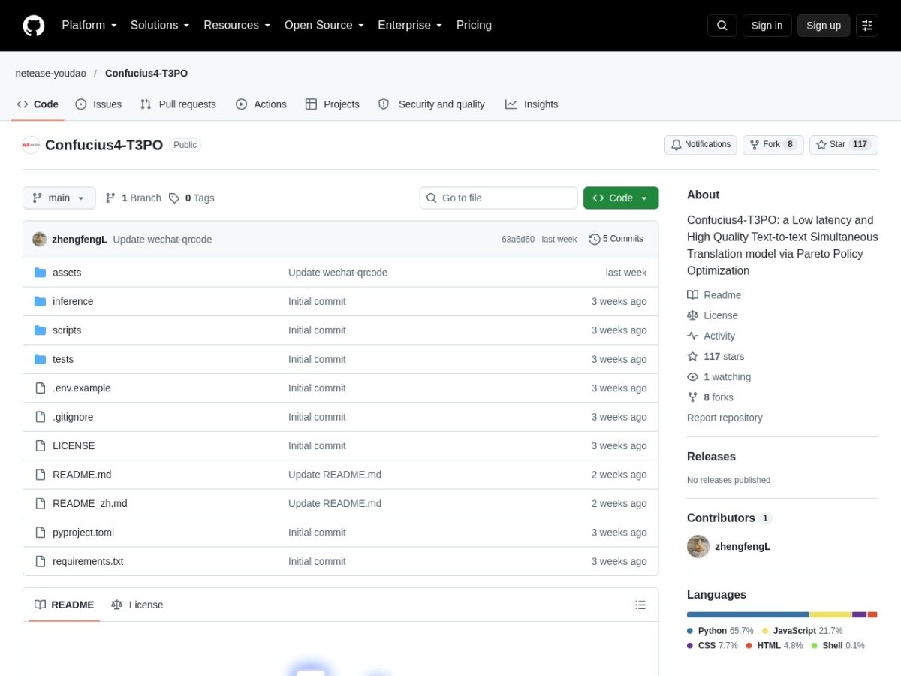
Task: Open the search magnifier icon button
Action: [x=722, y=26]
